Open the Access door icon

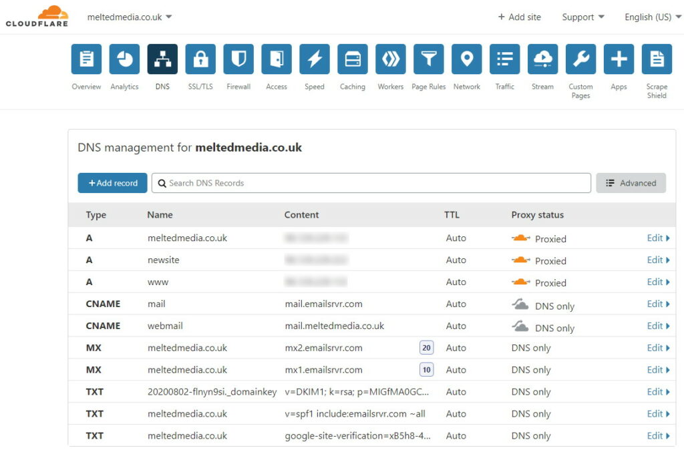(x=277, y=59)
